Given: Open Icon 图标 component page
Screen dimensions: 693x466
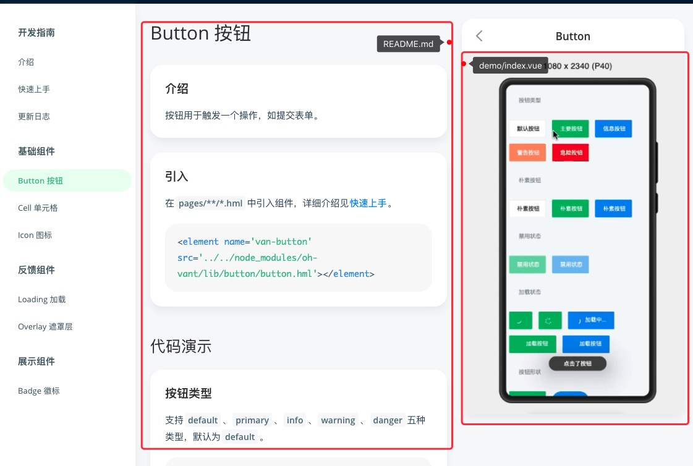Looking at the screenshot, I should tap(35, 235).
